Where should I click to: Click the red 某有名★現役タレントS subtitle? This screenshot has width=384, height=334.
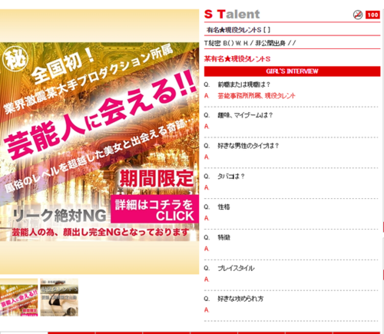pyautogui.click(x=237, y=59)
